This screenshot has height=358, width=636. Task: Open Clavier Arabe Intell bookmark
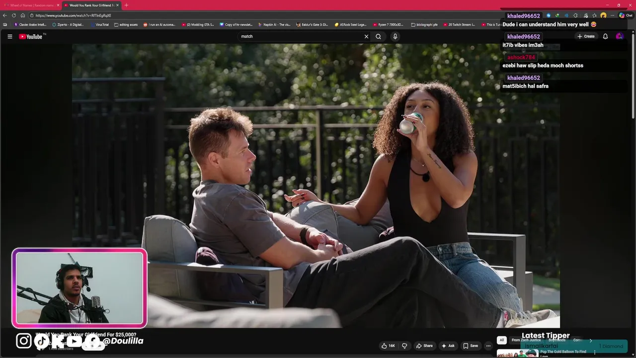coord(30,24)
